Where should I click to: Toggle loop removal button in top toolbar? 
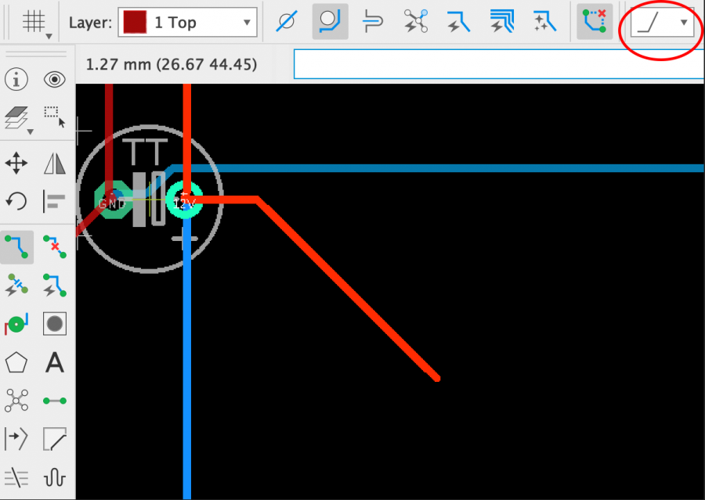(595, 22)
